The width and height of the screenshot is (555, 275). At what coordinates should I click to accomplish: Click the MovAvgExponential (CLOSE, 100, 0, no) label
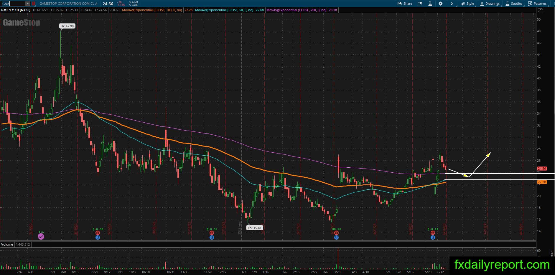click(152, 10)
